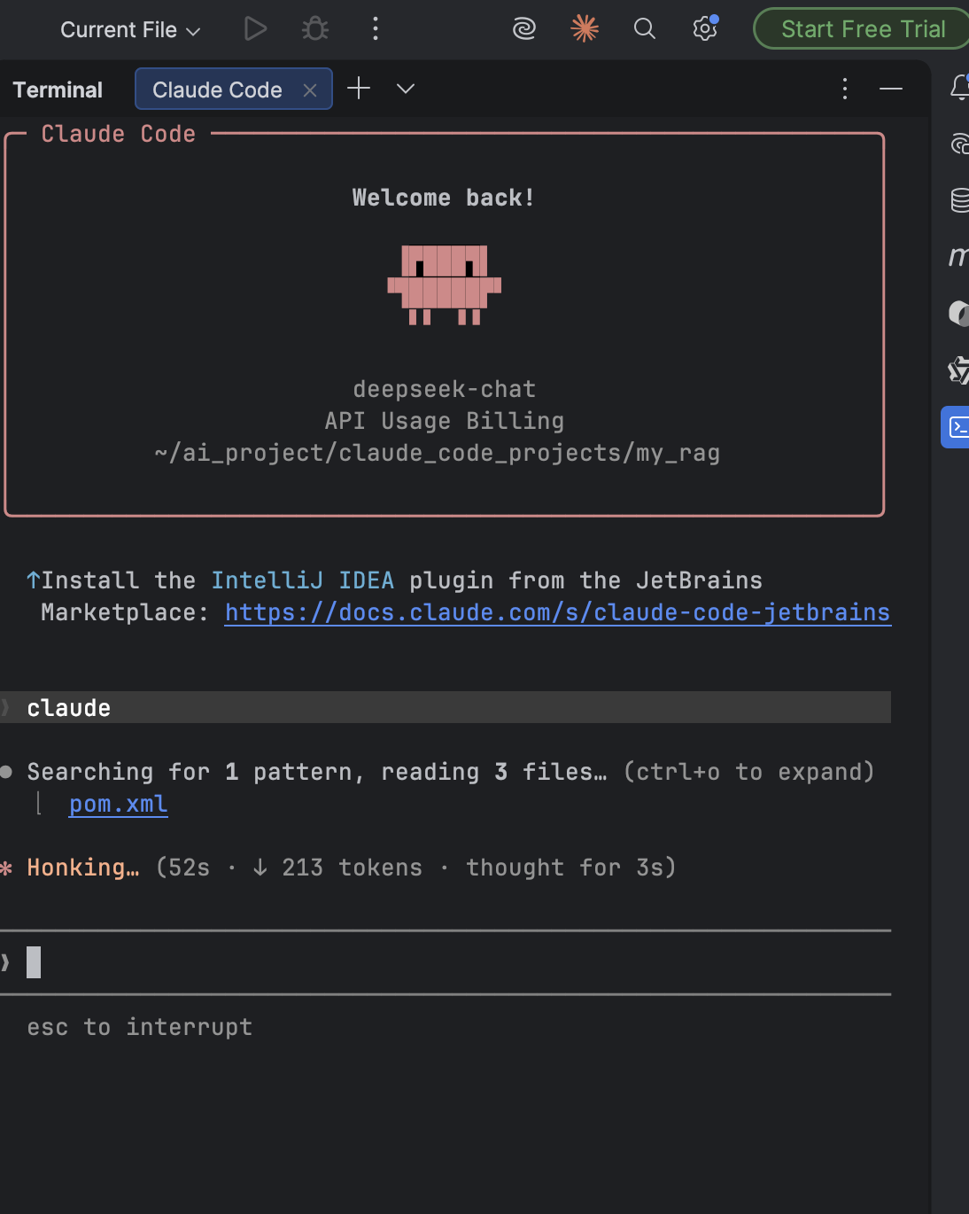The width and height of the screenshot is (969, 1214).
Task: Open Terminal panel options menu
Action: [x=845, y=89]
